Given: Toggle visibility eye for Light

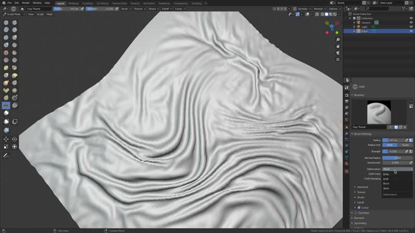Looking at the screenshot, I should click(x=411, y=27).
